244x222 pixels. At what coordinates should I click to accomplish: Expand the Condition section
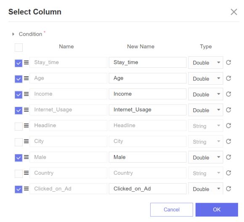pyautogui.click(x=13, y=34)
